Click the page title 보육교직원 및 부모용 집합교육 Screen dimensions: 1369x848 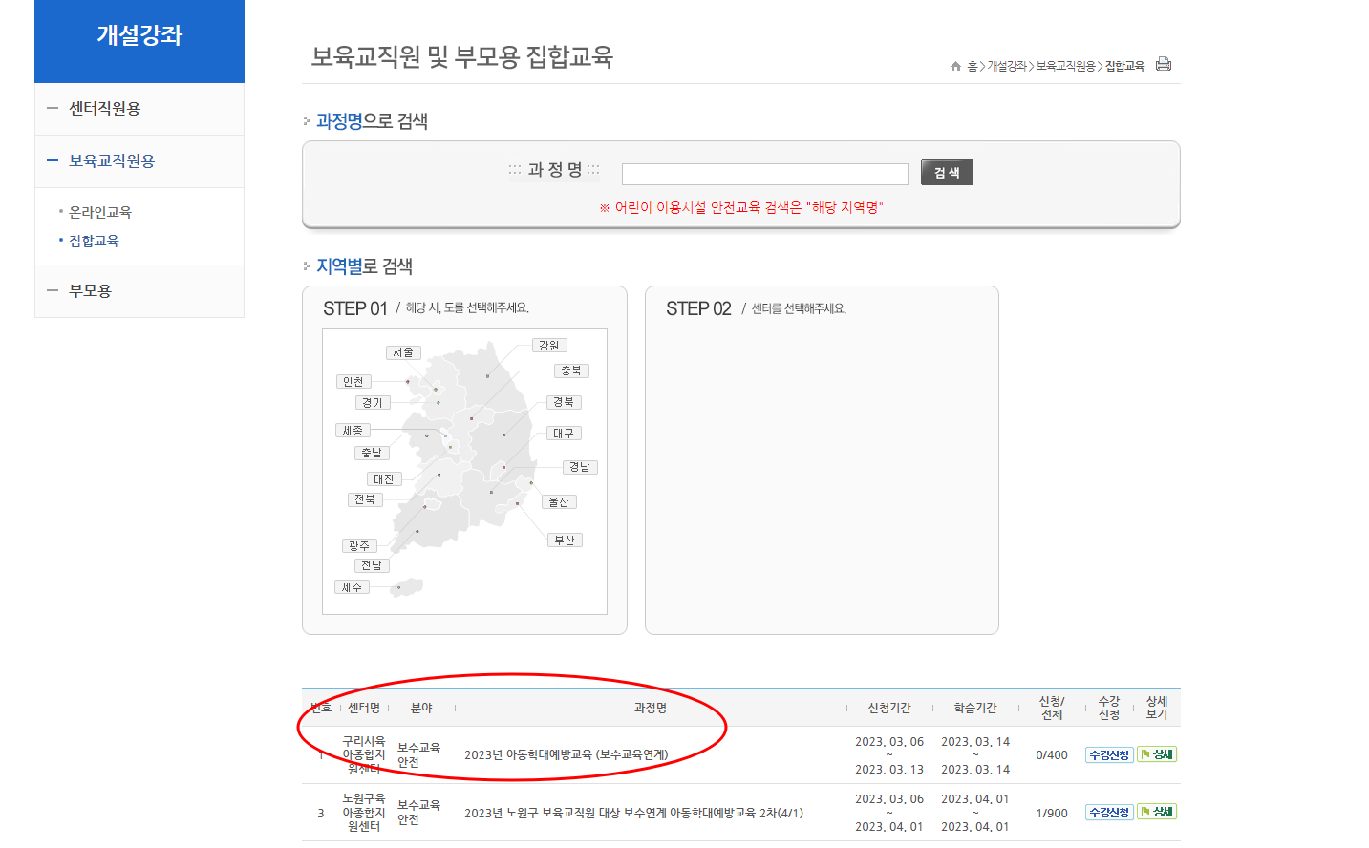(461, 57)
